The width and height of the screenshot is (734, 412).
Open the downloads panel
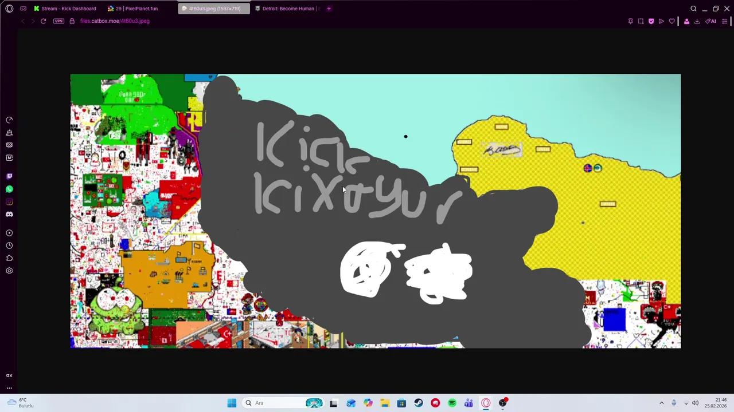(697, 21)
